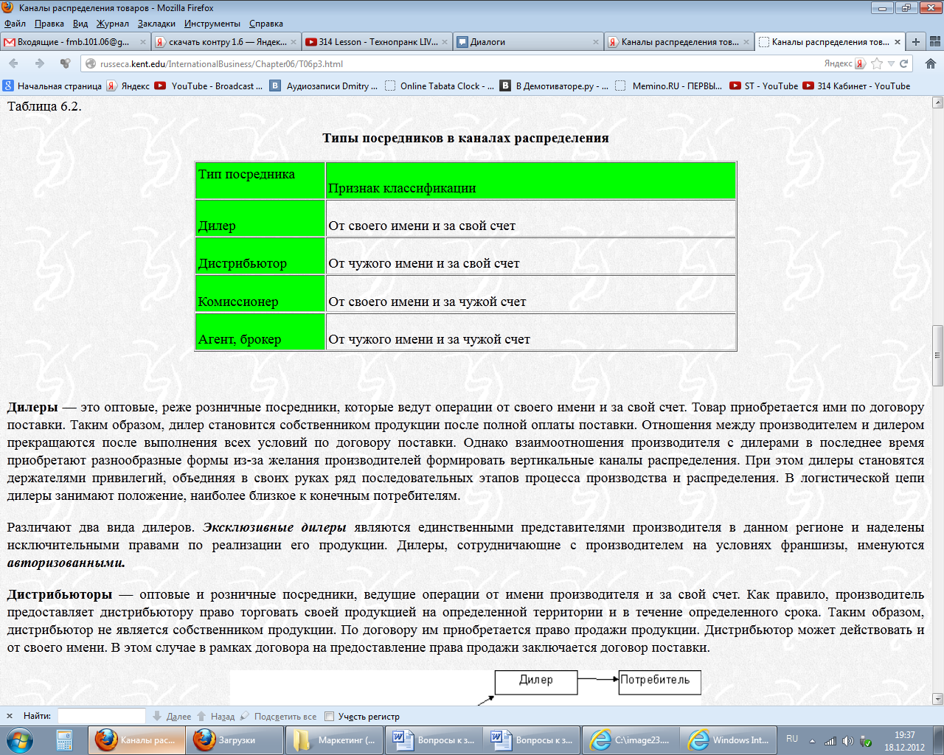Image resolution: width=944 pixels, height=755 pixels.
Task: Click the Комиссионер table cell
Action: coord(260,294)
